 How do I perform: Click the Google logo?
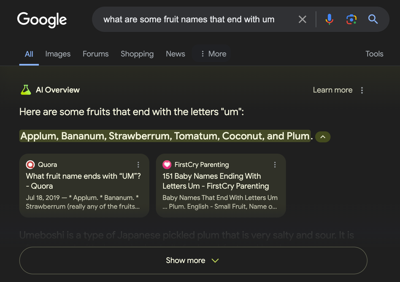(42, 20)
